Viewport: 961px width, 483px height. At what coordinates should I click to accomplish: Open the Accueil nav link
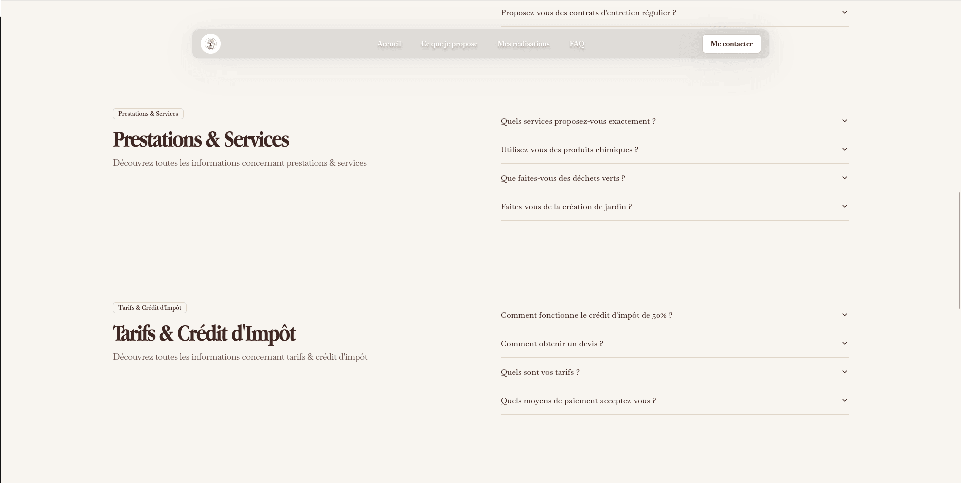389,44
